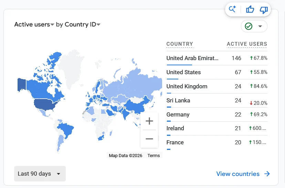The width and height of the screenshot is (285, 188).
Task: Select the Sri Lanka row
Action: [x=217, y=100]
